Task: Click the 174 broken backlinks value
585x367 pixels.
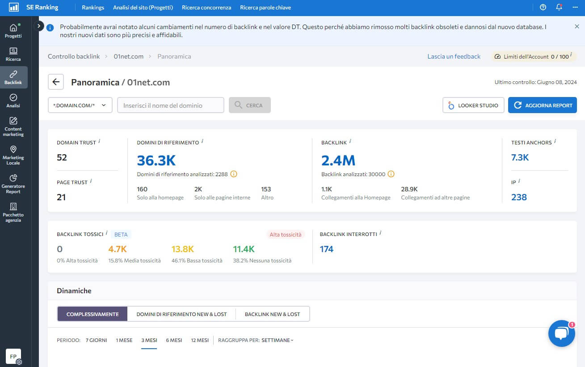Action: tap(327, 249)
